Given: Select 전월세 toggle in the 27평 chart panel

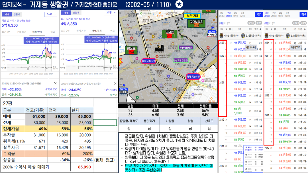Looking at the screenshot, I should pos(76,13).
